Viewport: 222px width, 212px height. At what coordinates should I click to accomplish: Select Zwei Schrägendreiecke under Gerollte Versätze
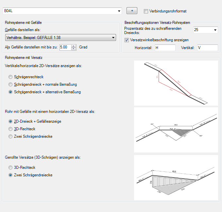10,175
